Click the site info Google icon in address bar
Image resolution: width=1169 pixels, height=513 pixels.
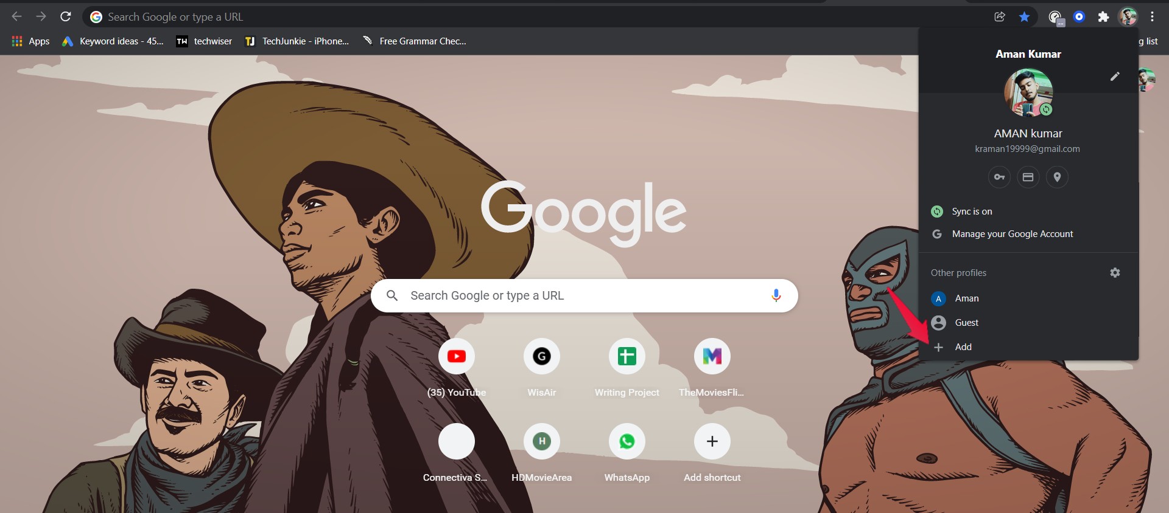[96, 17]
